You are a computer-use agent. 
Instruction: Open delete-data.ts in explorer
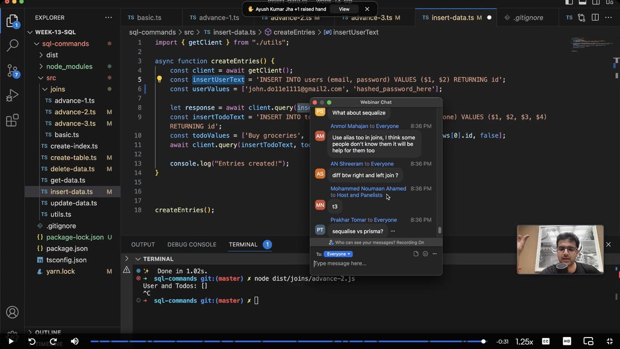click(72, 169)
